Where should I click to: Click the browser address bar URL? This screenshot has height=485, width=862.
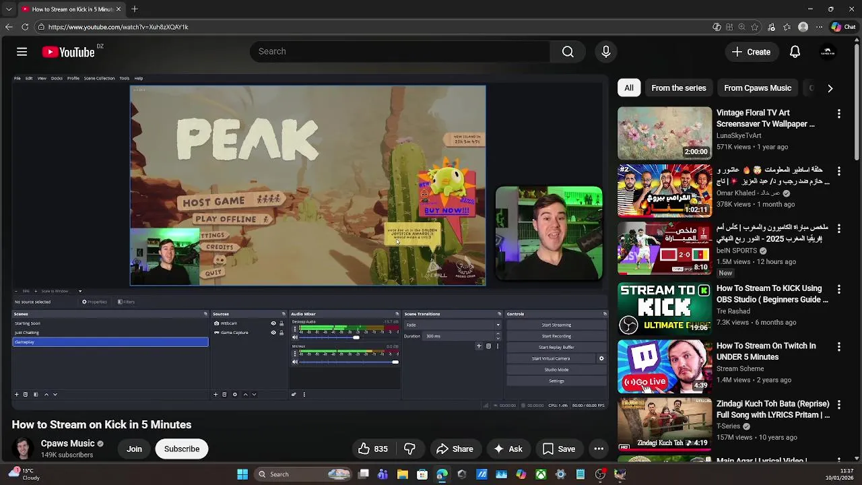(118, 27)
